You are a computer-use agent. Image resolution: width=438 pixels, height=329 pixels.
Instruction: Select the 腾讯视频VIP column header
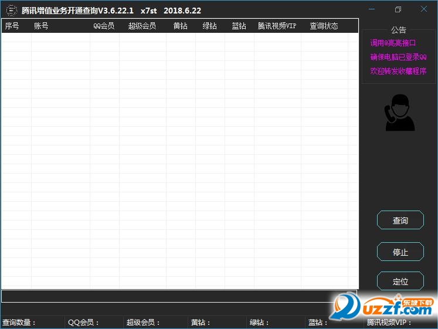277,26
